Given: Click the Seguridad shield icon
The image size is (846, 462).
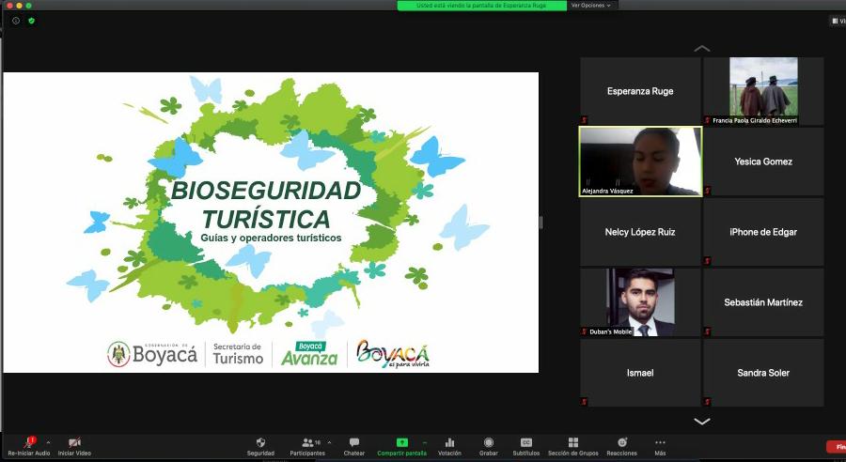Looking at the screenshot, I should pyautogui.click(x=260, y=442).
